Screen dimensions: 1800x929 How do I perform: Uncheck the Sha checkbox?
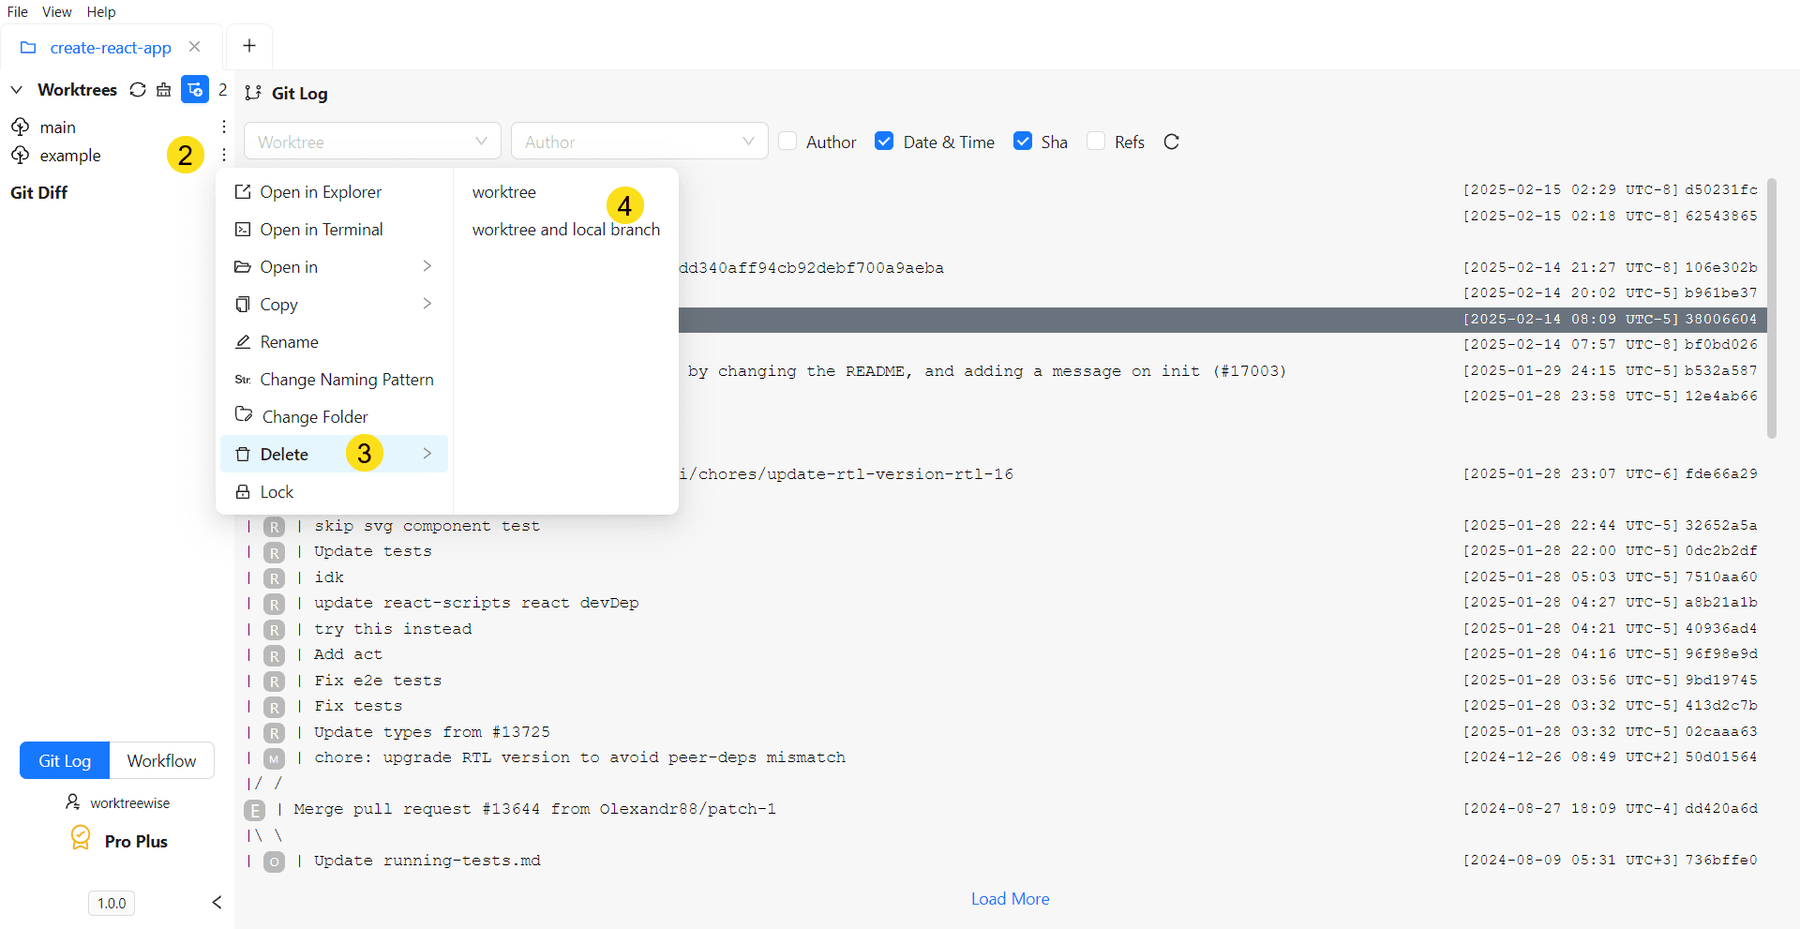(x=1023, y=141)
